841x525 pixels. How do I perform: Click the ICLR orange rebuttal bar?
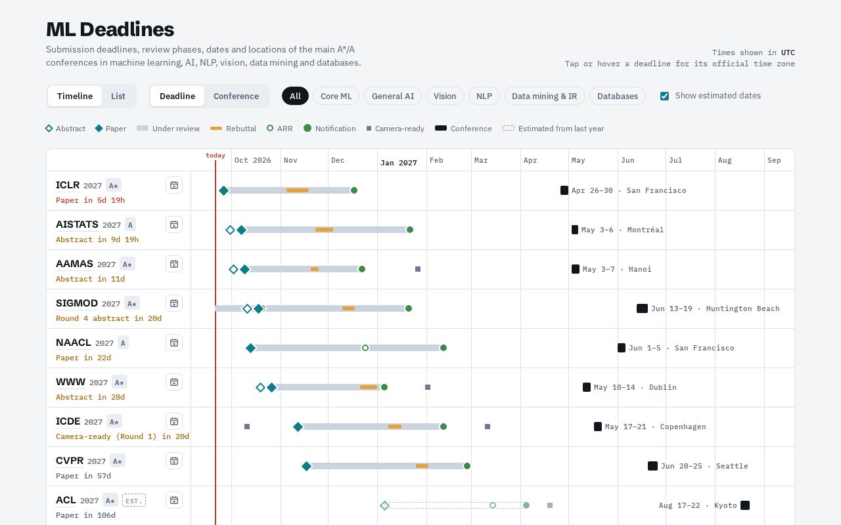(298, 190)
